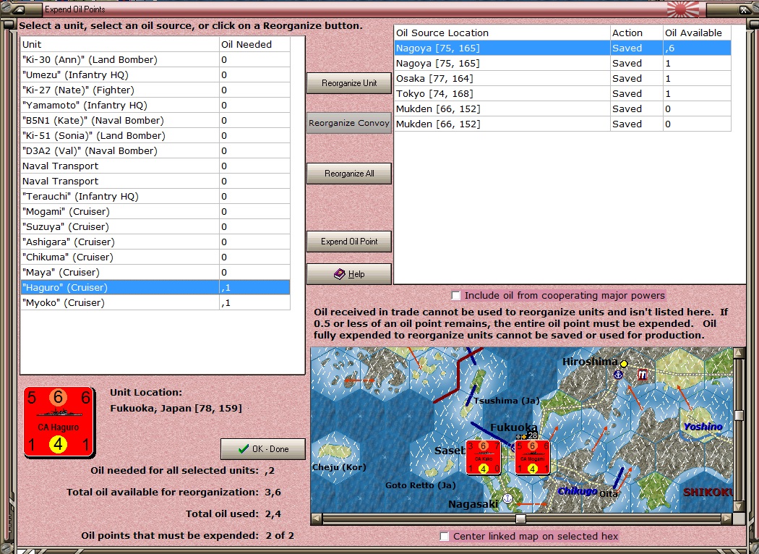Screen dimensions: 759x554
Task: Select the "Yamamoto" (Infantry HQ) row
Action: [155, 105]
